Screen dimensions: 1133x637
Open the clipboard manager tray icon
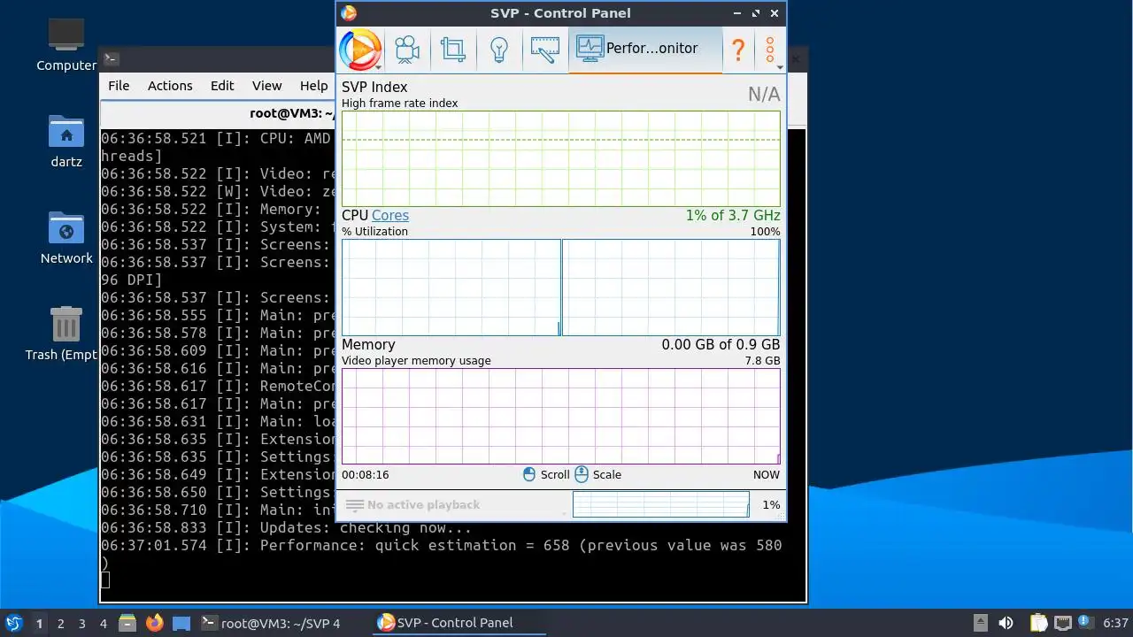[1037, 623]
